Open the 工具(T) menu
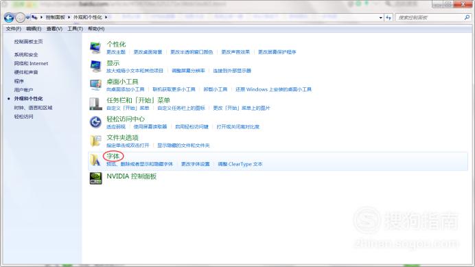Viewport: 475px width, 267px height. click(75, 29)
